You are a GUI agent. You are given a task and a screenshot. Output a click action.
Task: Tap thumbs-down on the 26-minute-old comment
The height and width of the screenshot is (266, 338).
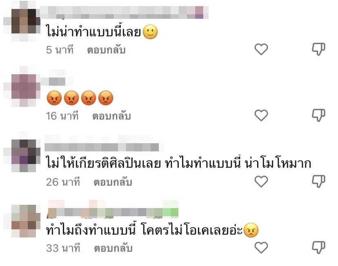pyautogui.click(x=318, y=182)
